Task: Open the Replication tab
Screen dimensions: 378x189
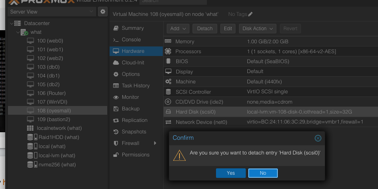Action: 136,120
